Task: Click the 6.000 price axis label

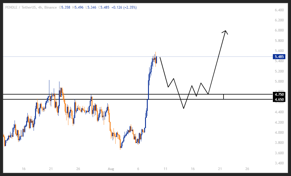Action: (279, 30)
